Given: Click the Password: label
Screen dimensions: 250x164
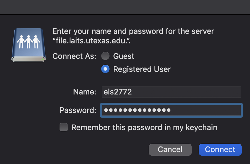Looking at the screenshot, I should 78,110.
